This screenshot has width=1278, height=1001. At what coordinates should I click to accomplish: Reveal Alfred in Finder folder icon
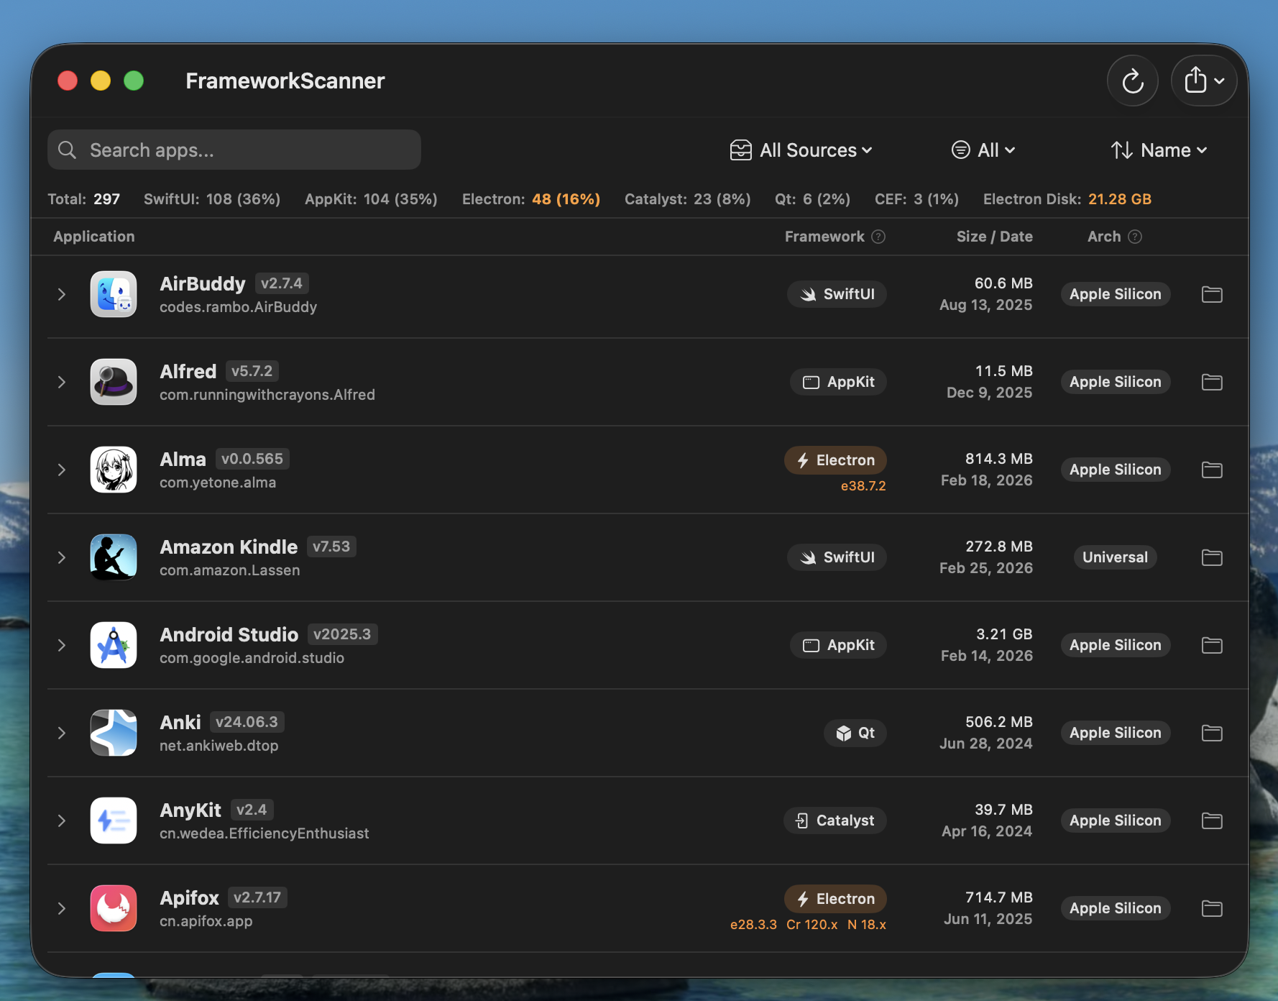click(x=1212, y=382)
